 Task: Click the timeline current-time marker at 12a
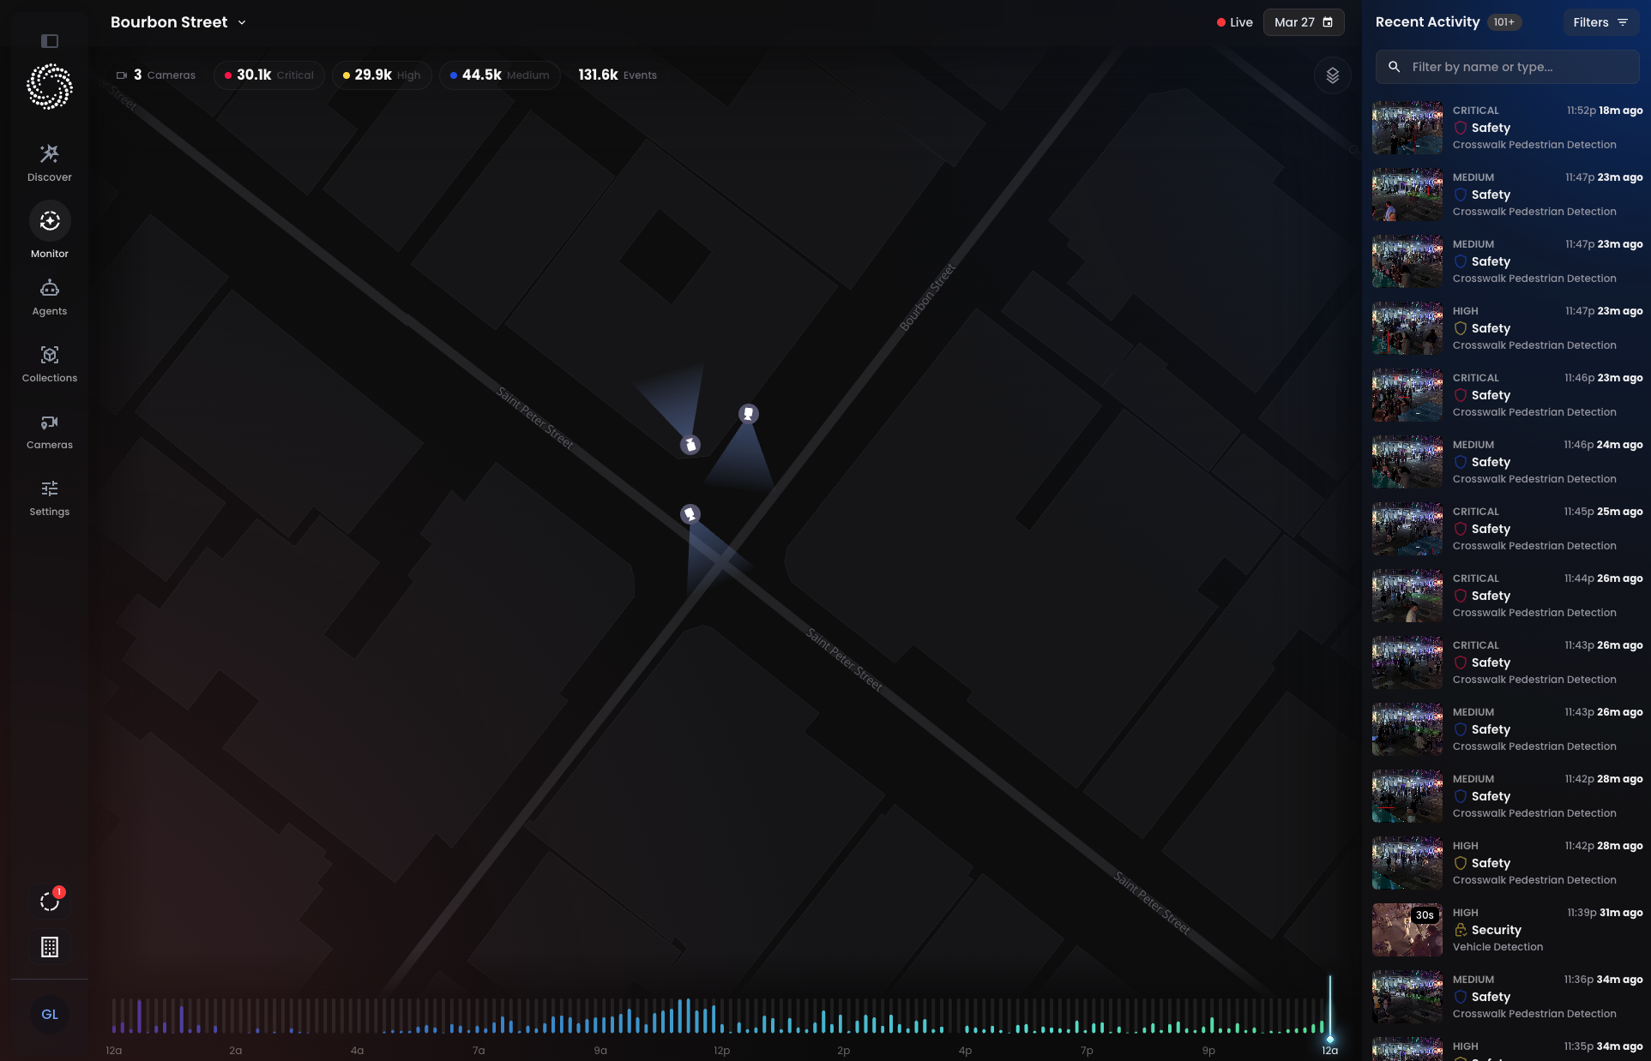[x=1330, y=1039]
